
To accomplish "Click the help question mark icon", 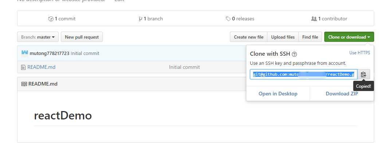I will point(294,54).
